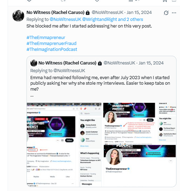Click the like heart icon at the top
180x191 pixels.
pyautogui.click(x=97, y=1)
